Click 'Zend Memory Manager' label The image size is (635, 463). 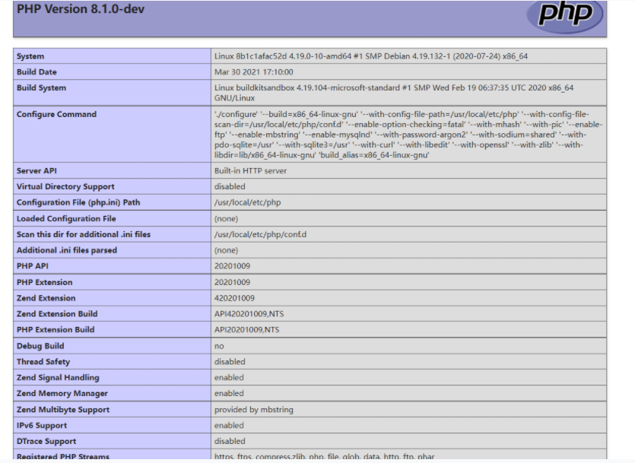[x=62, y=393]
